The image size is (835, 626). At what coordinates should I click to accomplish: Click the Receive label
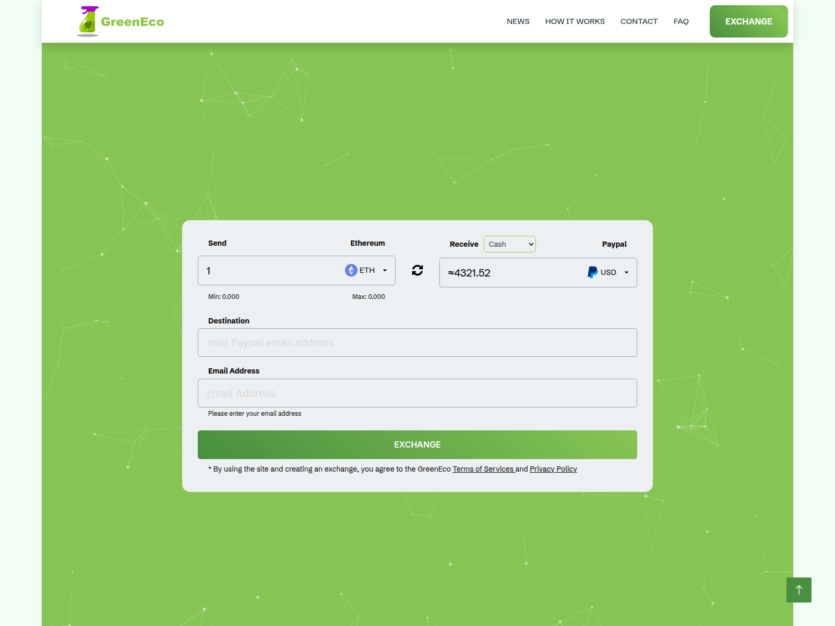[464, 244]
